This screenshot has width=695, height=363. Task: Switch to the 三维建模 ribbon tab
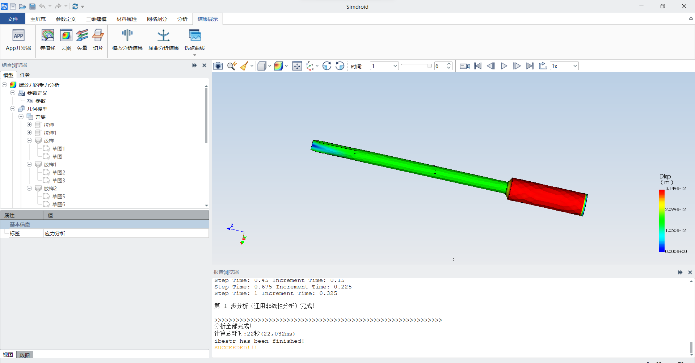pyautogui.click(x=96, y=19)
